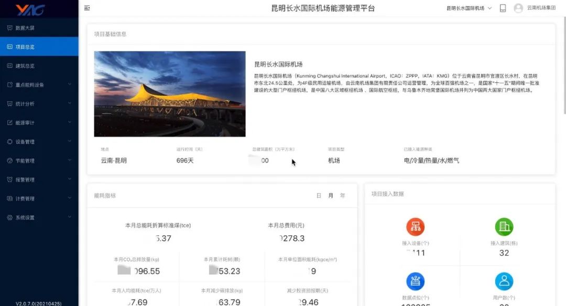Click the 计费管理 sidebar icon

point(10,198)
